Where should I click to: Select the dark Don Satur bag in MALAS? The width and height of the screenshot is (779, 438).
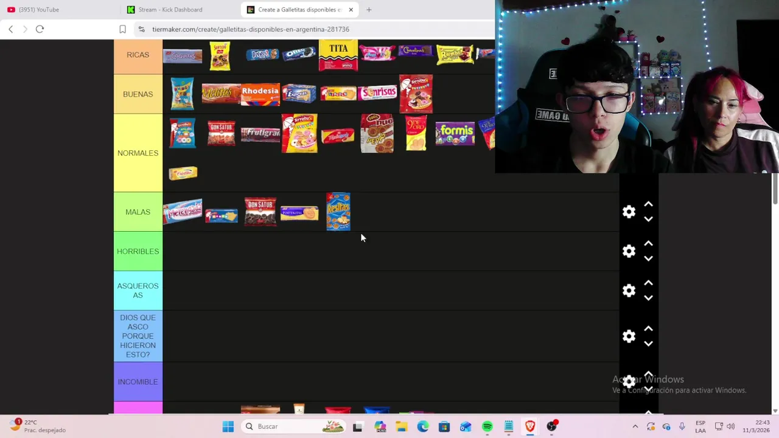pos(260,212)
